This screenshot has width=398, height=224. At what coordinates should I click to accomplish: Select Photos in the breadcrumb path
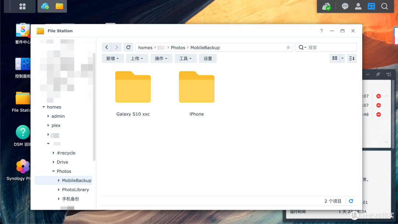point(178,47)
